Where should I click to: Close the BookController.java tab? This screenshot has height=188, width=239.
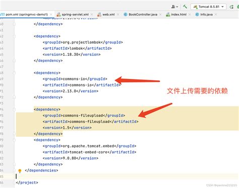[160, 15]
